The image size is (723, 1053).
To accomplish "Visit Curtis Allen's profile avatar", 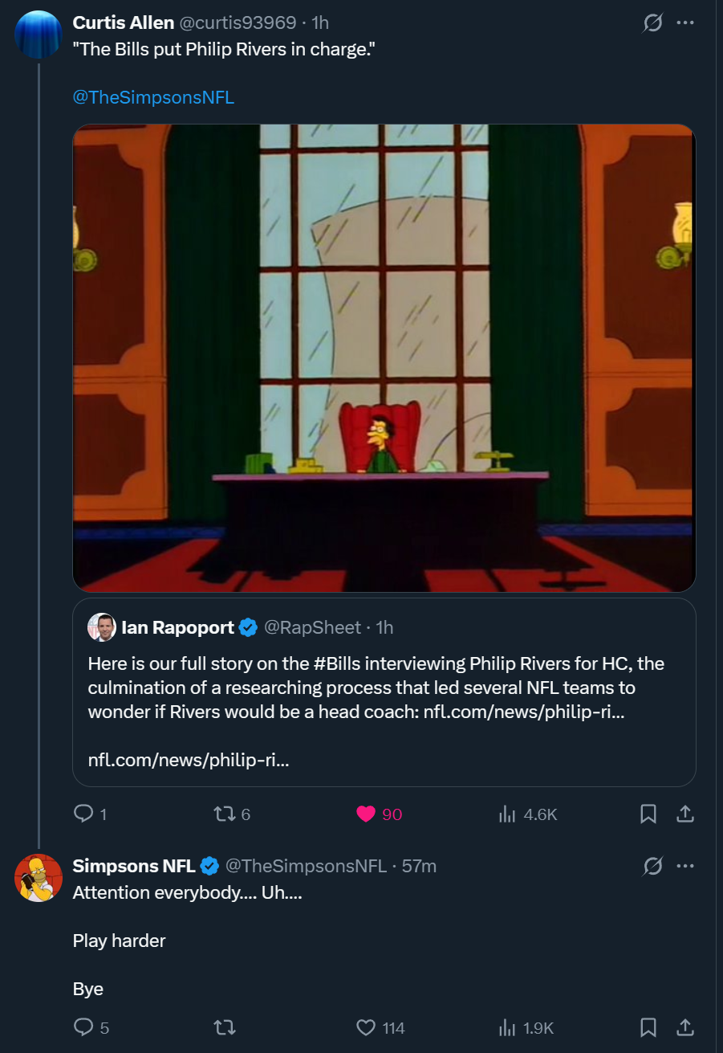I will (x=39, y=35).
